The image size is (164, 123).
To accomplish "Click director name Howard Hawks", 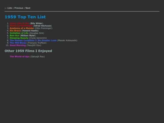I will 30,31.
